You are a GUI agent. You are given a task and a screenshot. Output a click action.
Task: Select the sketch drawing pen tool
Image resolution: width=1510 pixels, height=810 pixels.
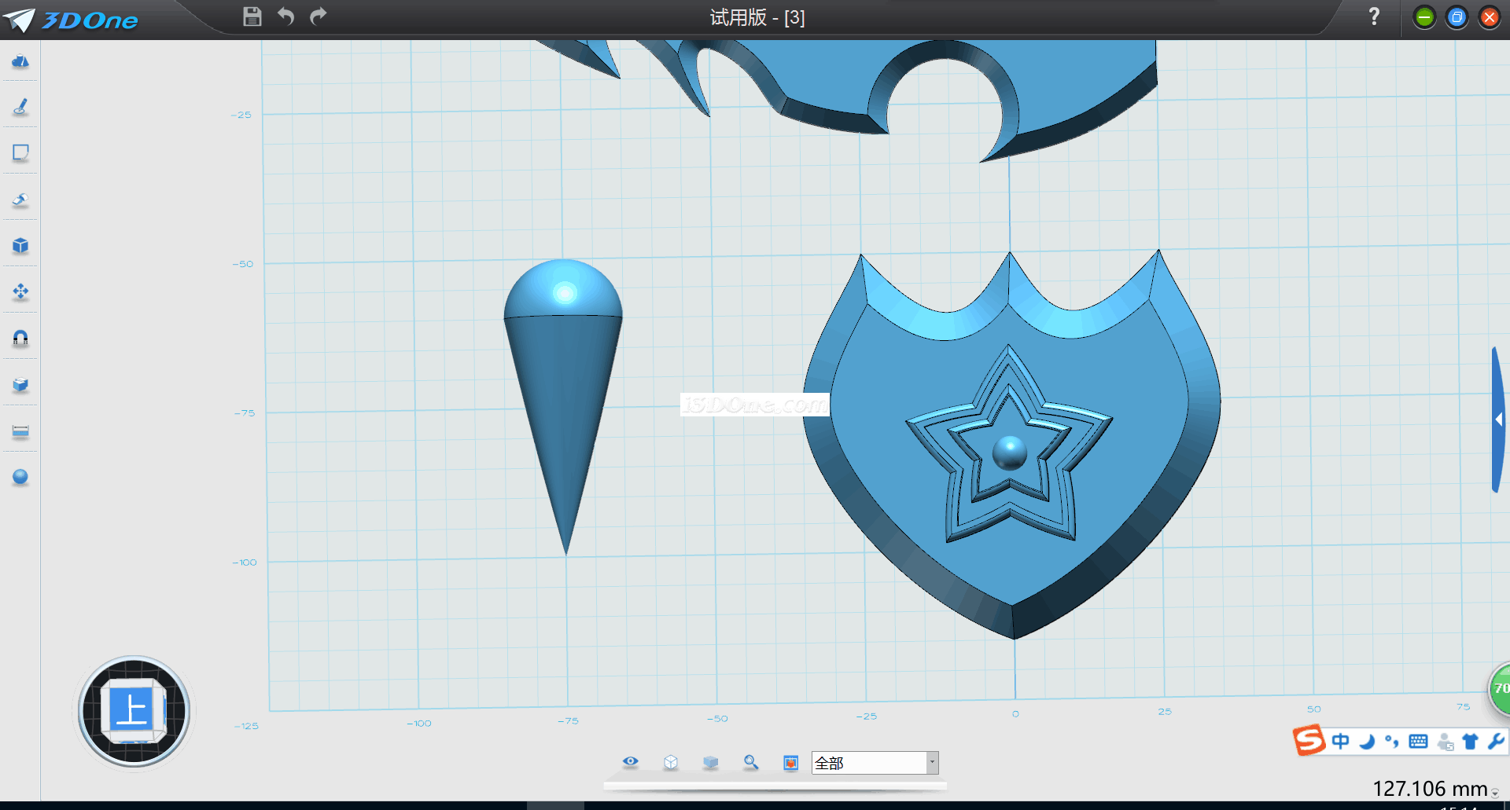pyautogui.click(x=20, y=107)
